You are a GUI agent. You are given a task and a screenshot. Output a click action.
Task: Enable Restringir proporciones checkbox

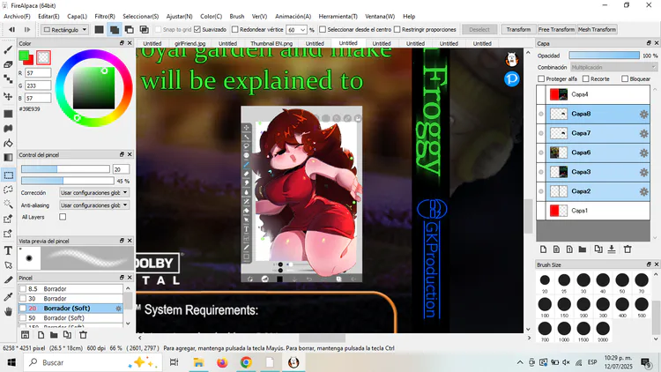pos(397,29)
